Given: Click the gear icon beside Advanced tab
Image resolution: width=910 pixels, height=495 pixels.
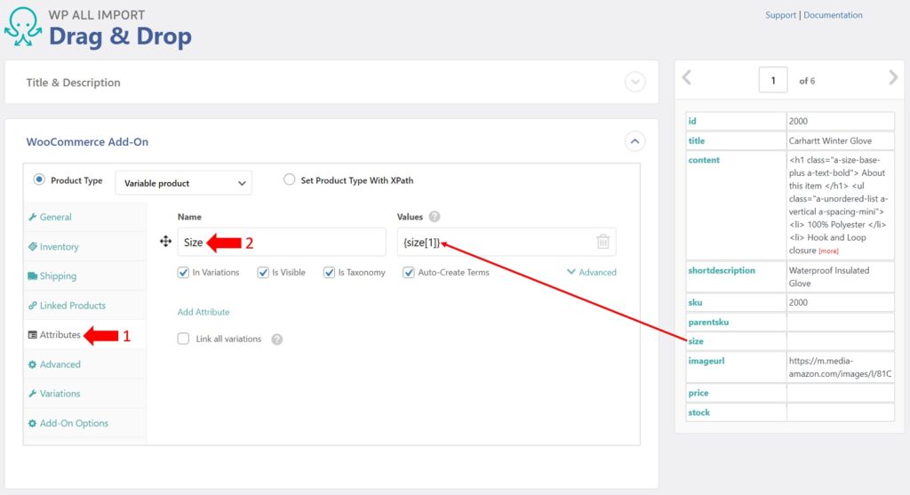Looking at the screenshot, I should (x=33, y=364).
